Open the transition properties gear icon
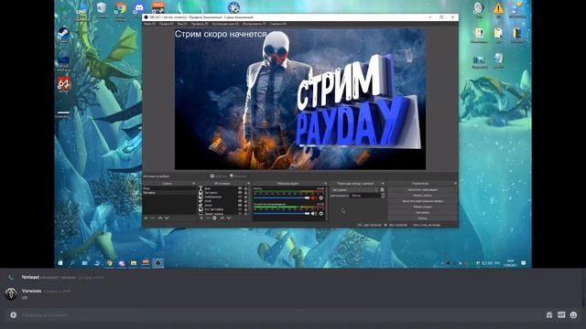Viewport: 586px width, 329px height. point(382,190)
